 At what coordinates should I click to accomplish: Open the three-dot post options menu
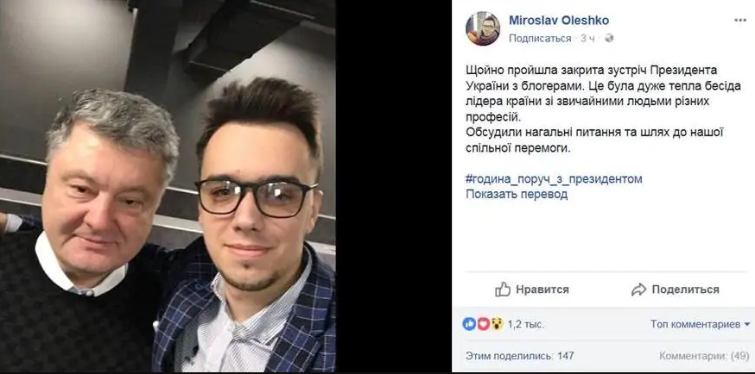[740, 20]
